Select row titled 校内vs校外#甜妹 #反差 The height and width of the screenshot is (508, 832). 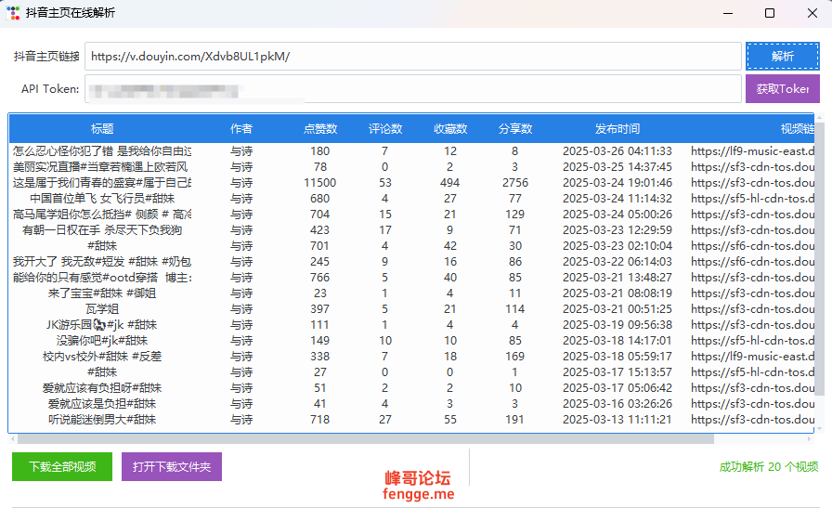click(x=411, y=357)
